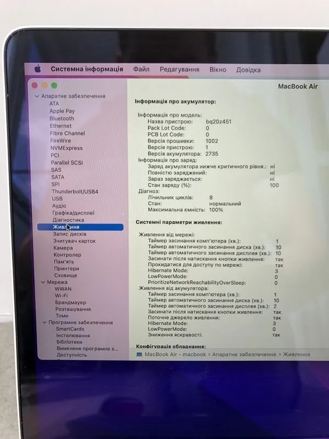Collapse the Програмне забезпечення section chevron
329x439 pixels.
pyautogui.click(x=44, y=323)
